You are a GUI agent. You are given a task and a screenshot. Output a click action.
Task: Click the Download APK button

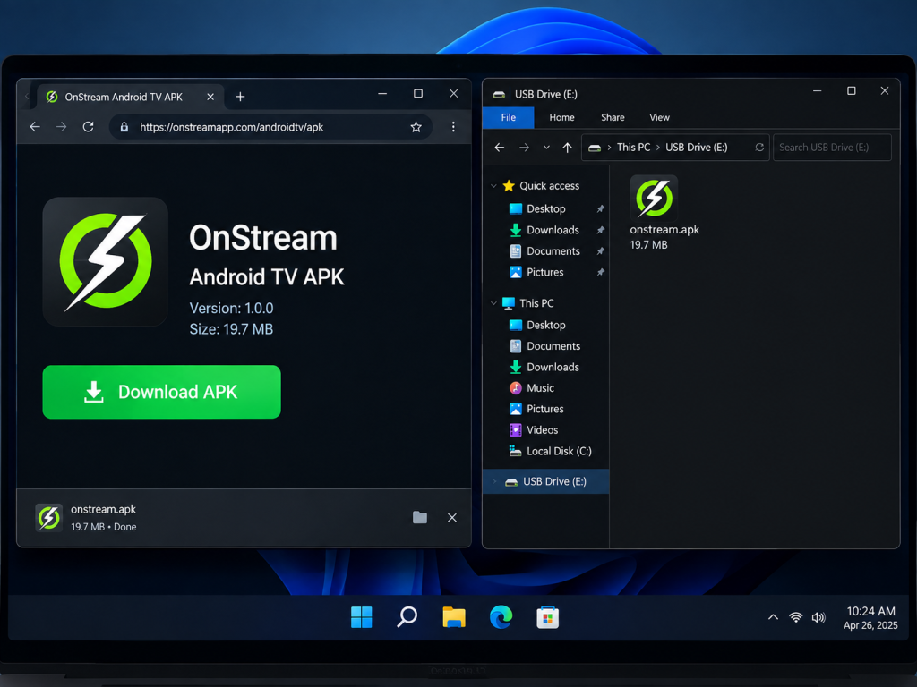pyautogui.click(x=162, y=392)
